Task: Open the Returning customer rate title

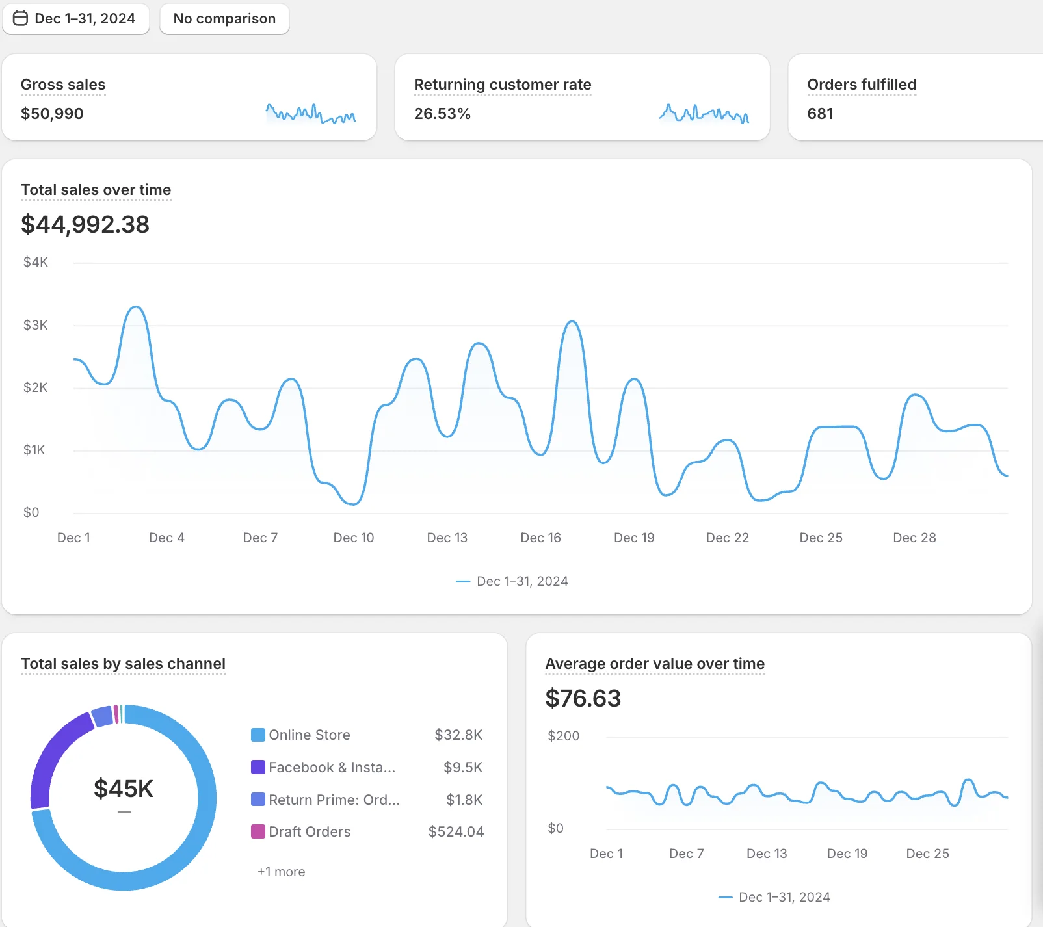Action: click(x=502, y=85)
